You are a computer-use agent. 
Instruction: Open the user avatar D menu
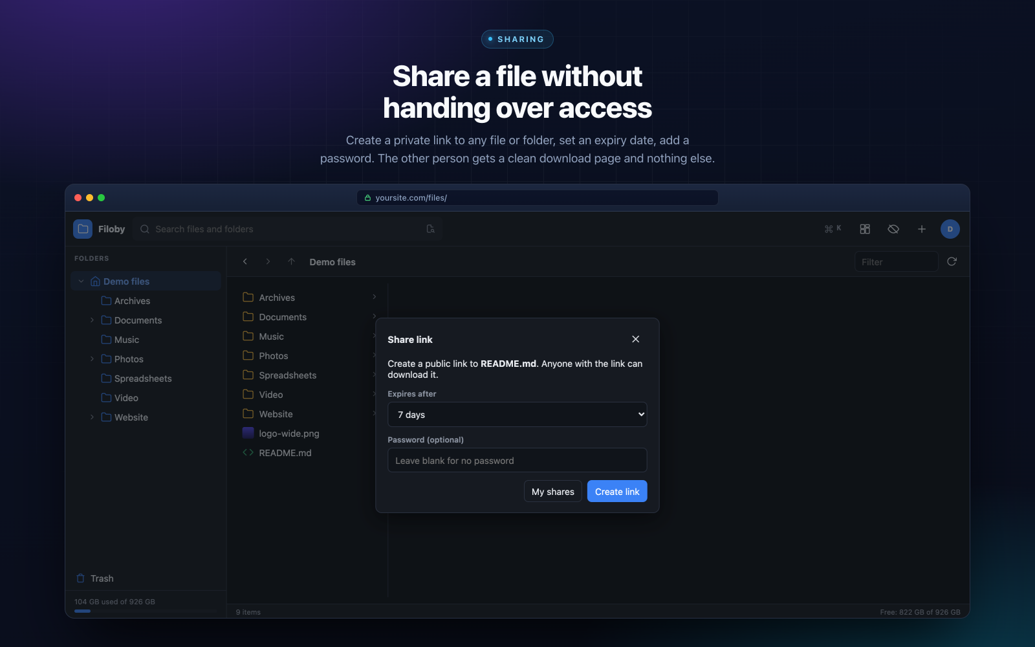pos(950,229)
